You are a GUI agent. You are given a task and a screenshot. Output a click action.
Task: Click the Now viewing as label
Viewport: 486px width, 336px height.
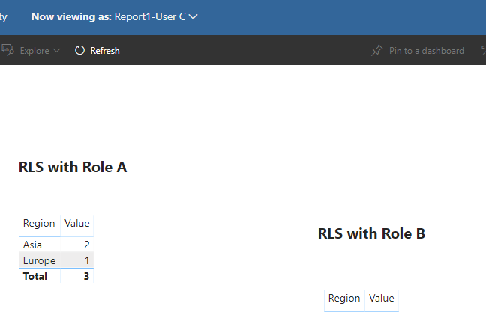(71, 16)
